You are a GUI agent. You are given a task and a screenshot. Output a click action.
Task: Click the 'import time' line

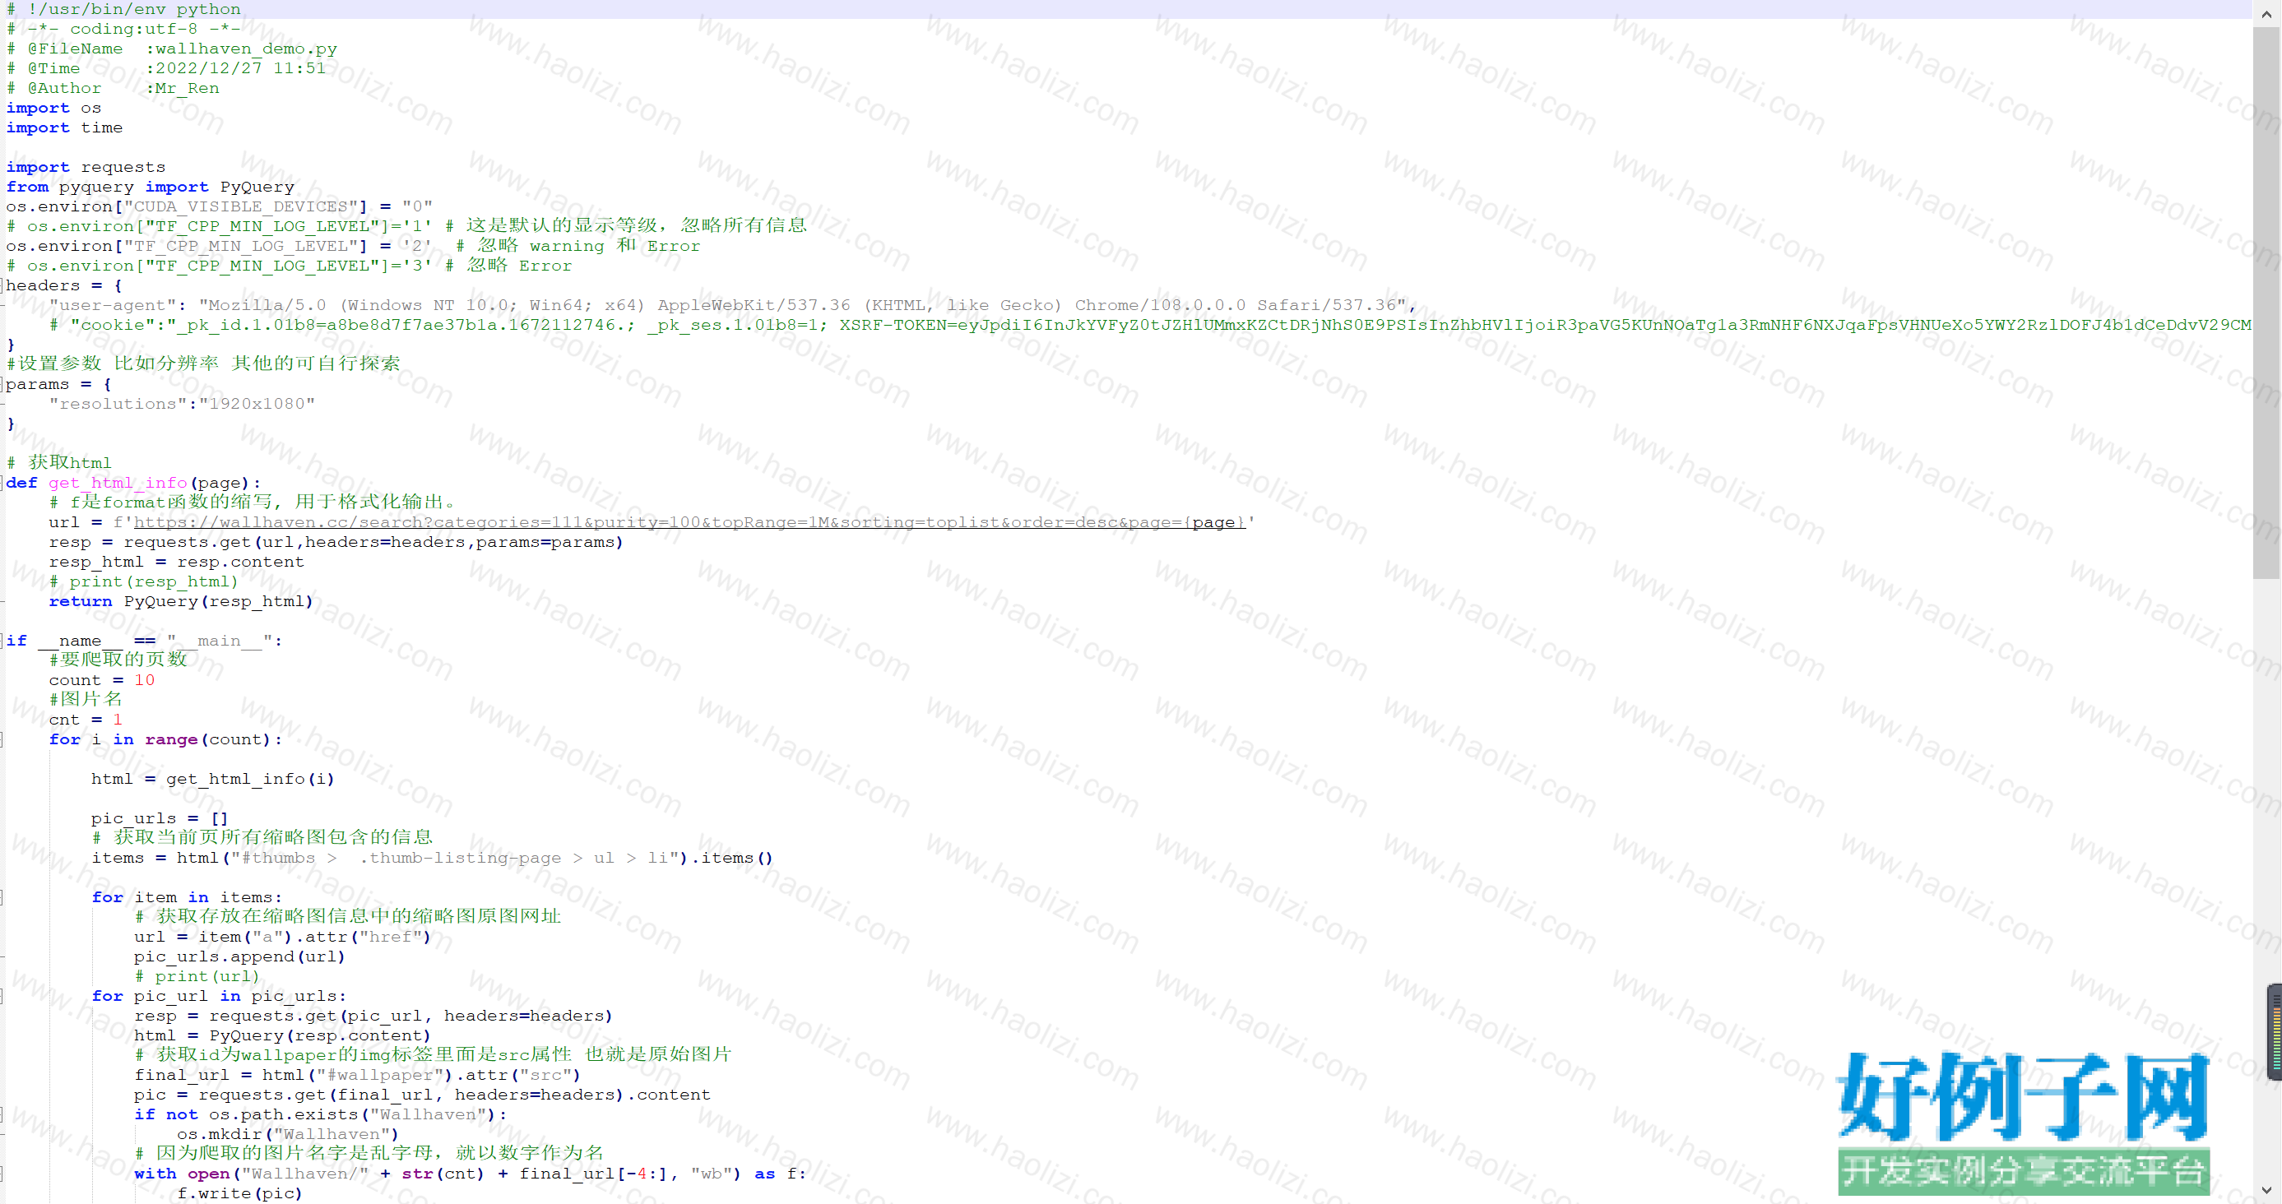click(65, 127)
